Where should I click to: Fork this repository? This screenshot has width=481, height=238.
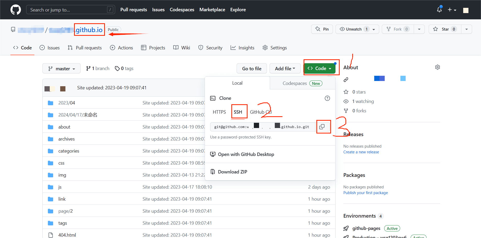tap(398, 29)
